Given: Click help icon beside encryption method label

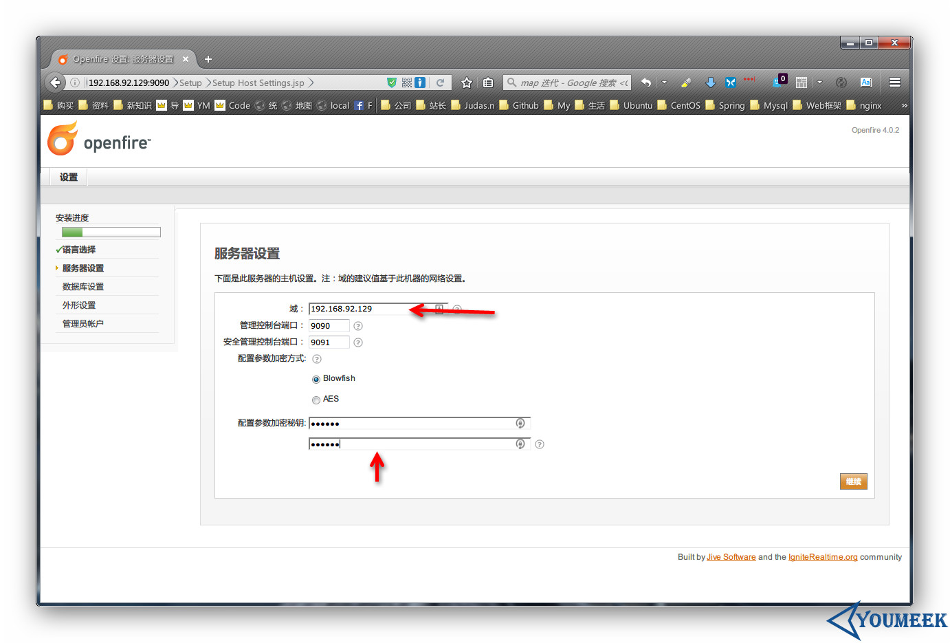Looking at the screenshot, I should [x=317, y=359].
